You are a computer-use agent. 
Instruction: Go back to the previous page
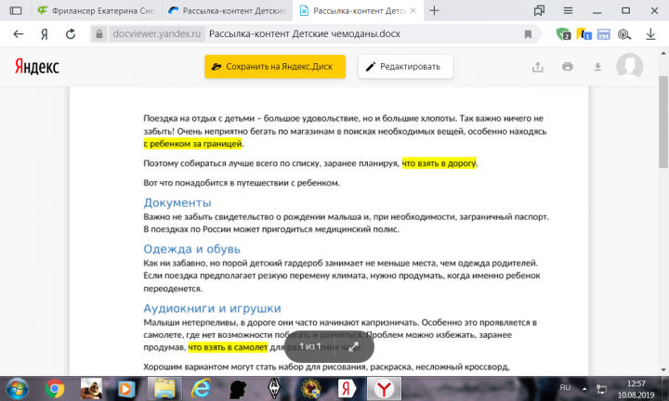(19, 34)
